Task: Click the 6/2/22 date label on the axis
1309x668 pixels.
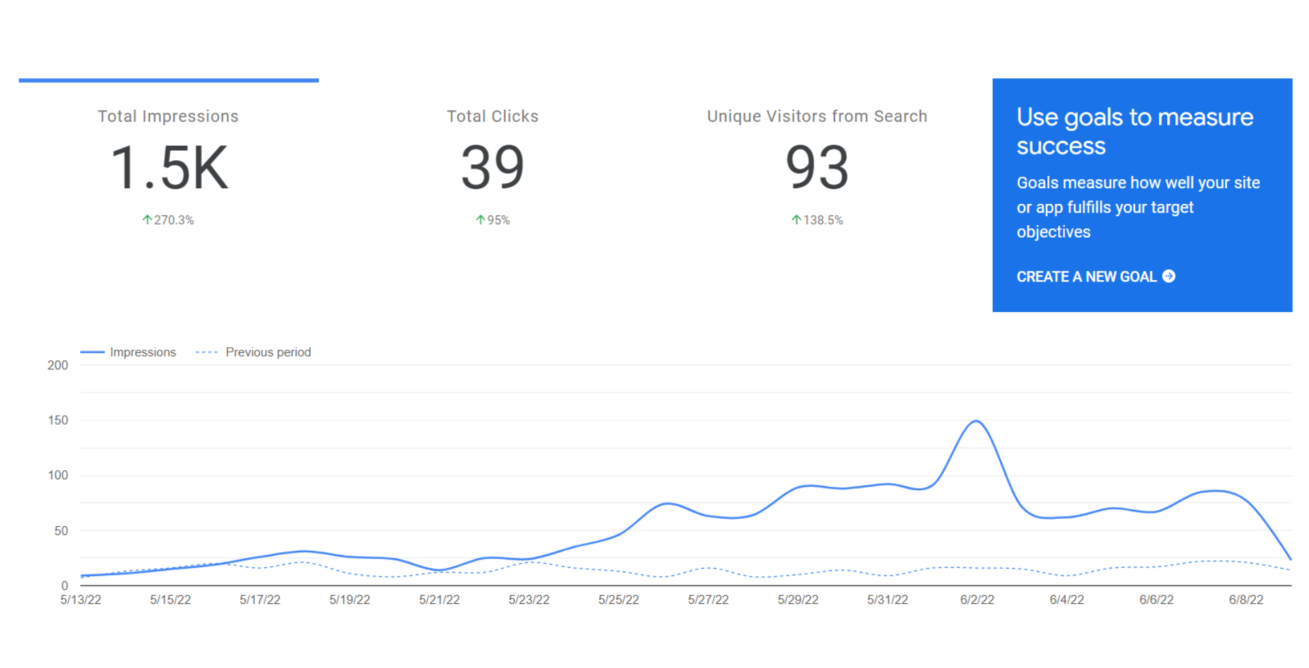Action: pos(977,600)
